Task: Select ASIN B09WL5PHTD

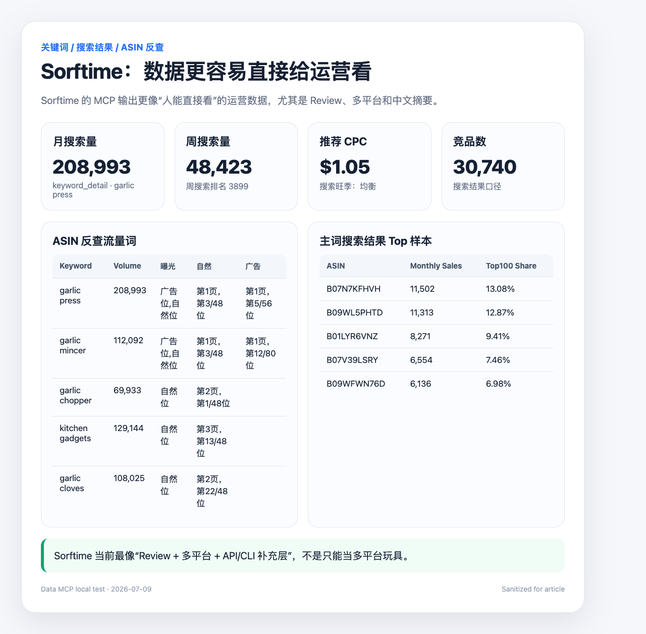Action: [355, 312]
